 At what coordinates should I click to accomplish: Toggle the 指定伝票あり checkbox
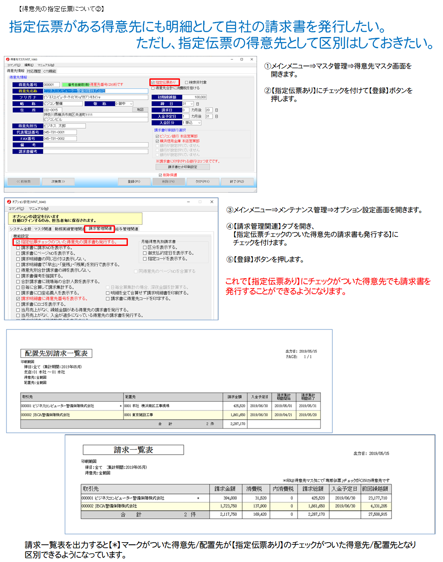click(153, 82)
